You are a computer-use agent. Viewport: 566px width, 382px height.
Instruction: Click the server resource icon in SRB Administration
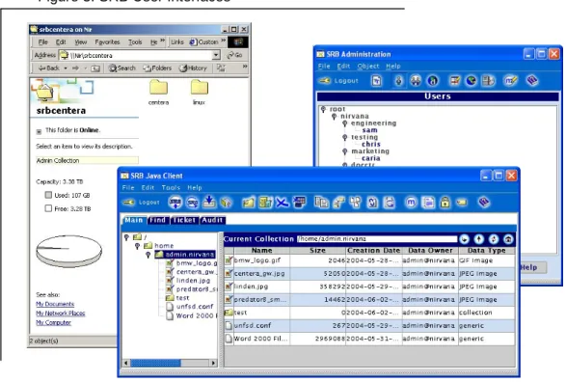[x=489, y=81]
